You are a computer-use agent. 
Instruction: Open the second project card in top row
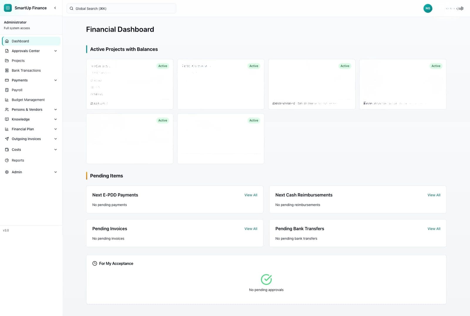(221, 84)
